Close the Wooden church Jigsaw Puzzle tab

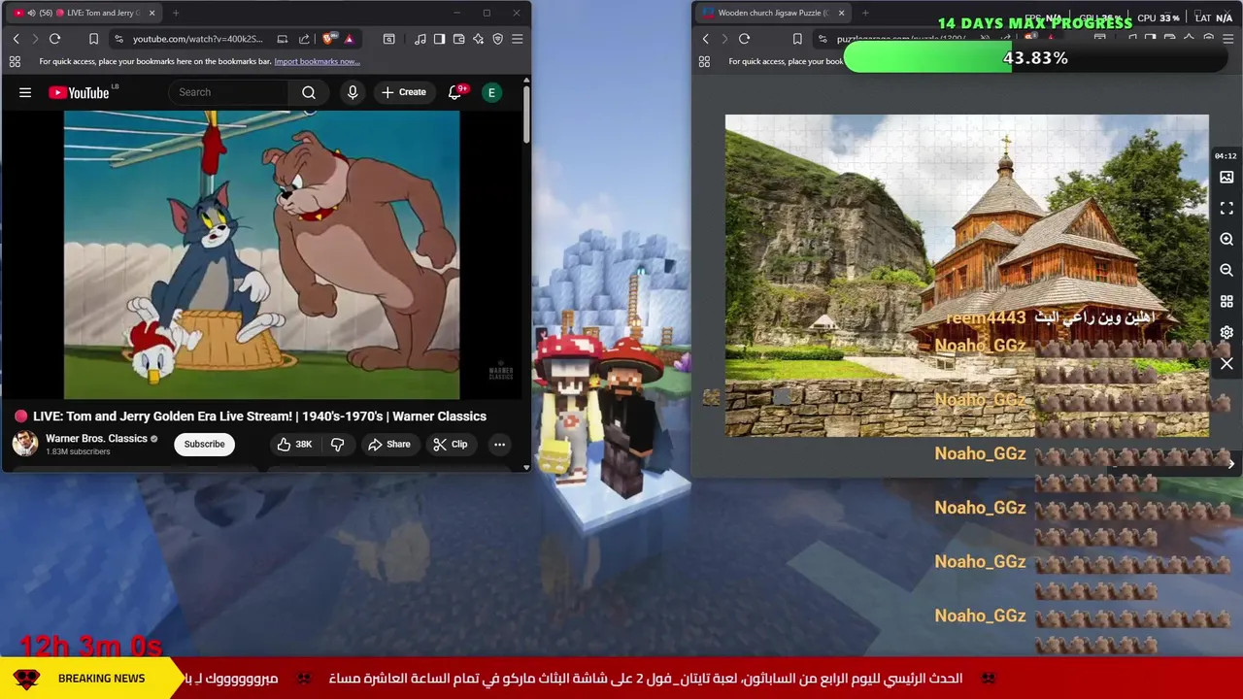tap(841, 13)
